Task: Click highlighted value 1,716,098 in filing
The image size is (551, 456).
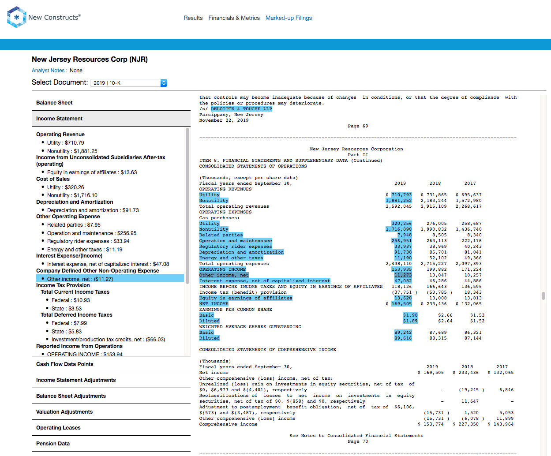Action: pos(399,229)
